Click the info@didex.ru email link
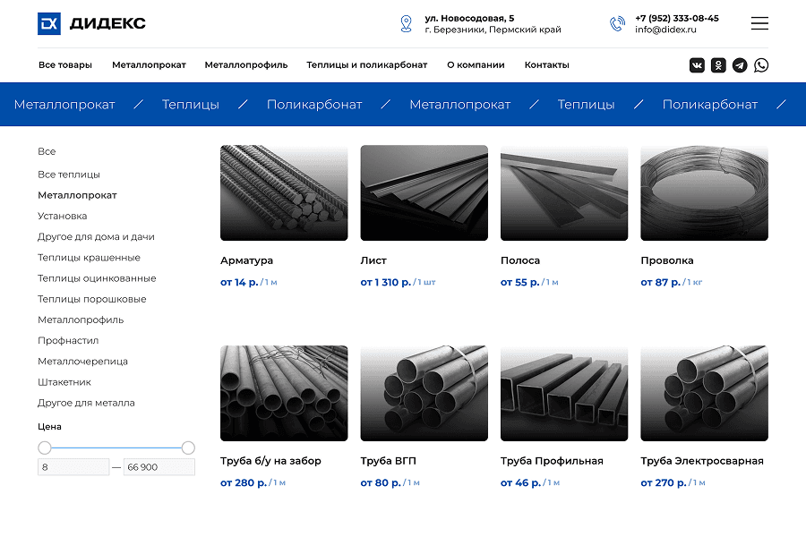806x537 pixels. [665, 28]
